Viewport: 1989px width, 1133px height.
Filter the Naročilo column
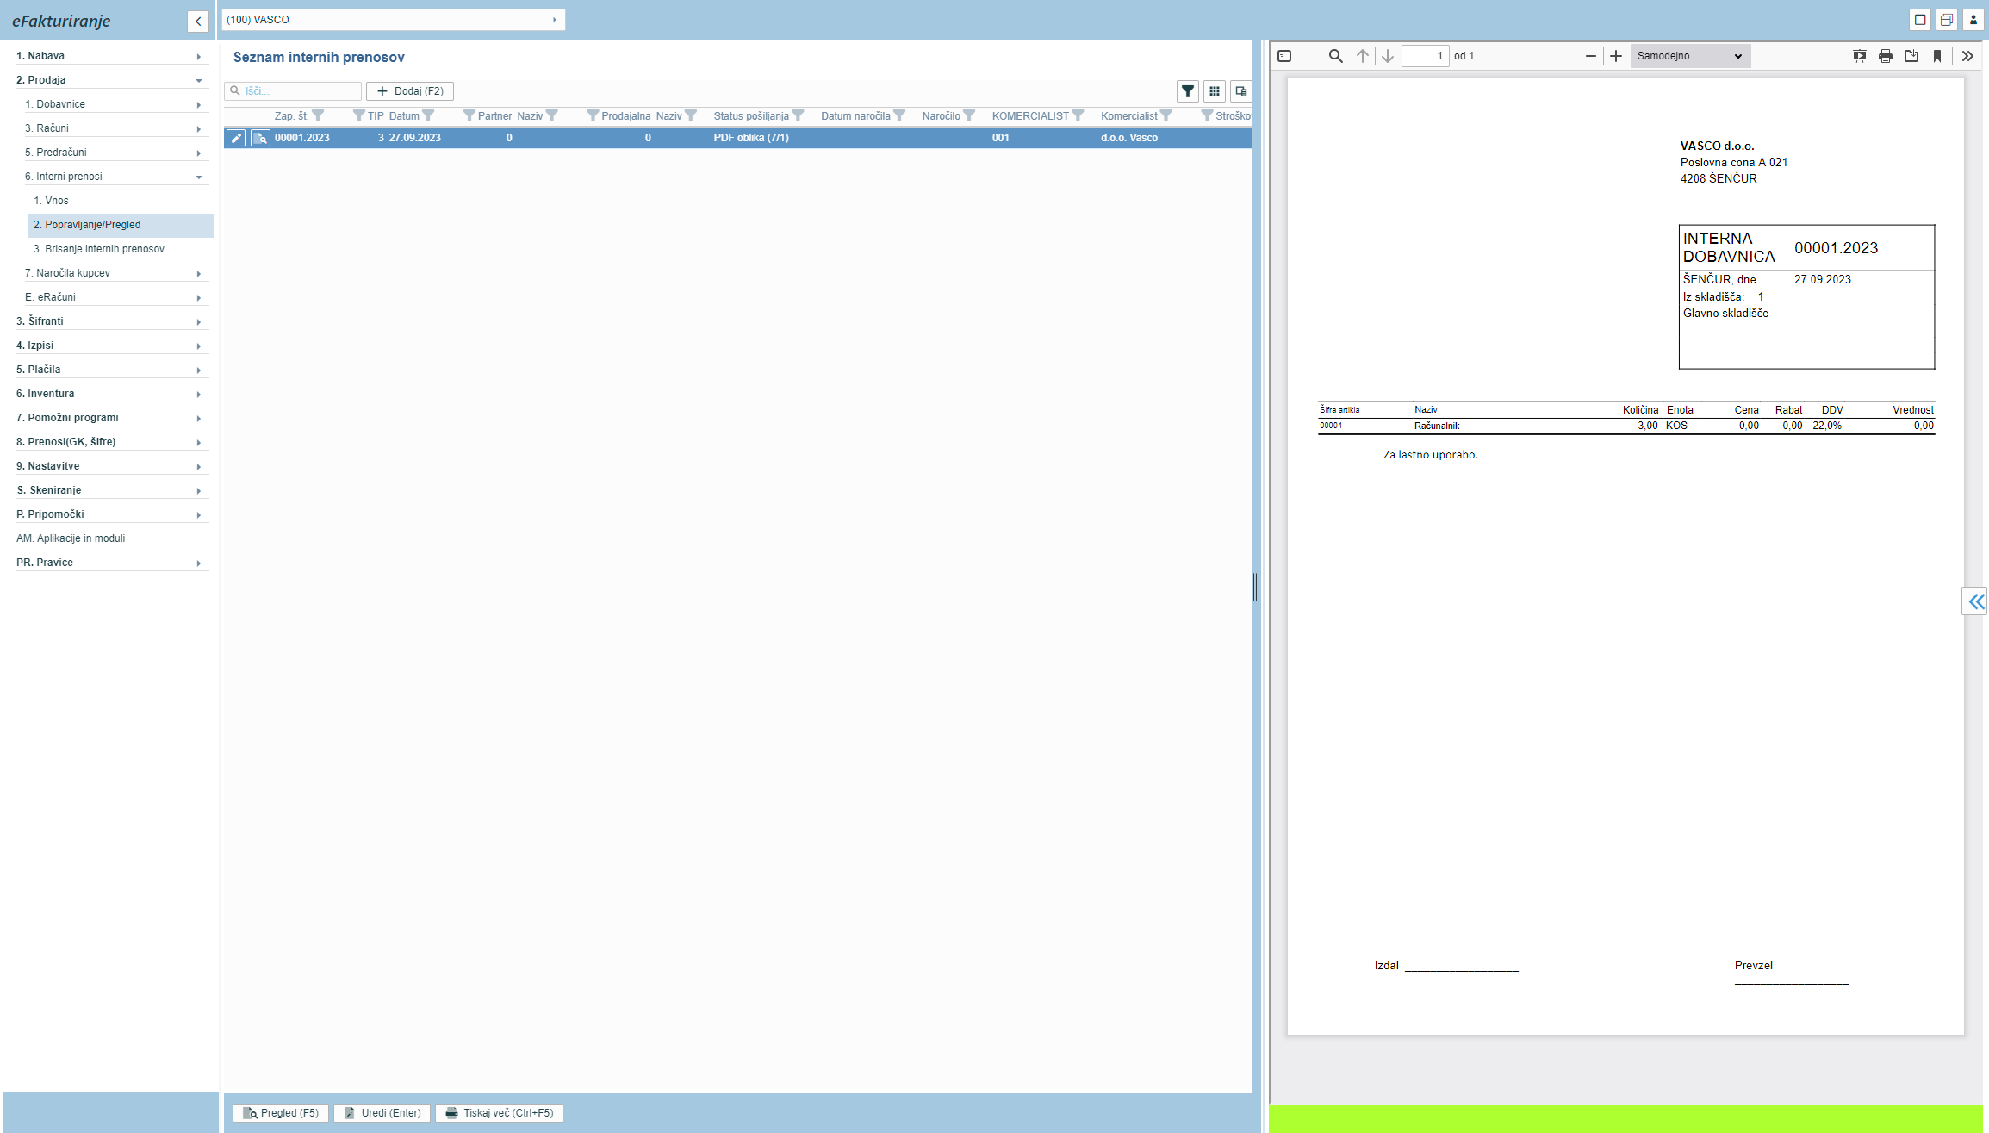(969, 115)
